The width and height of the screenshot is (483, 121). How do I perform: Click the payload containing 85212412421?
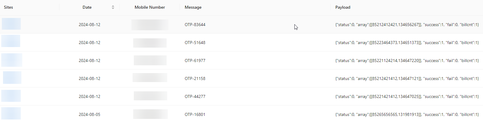point(407,25)
